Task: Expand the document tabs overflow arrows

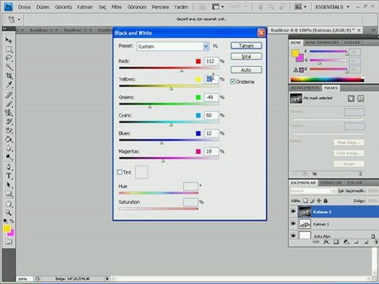Action: (x=373, y=30)
